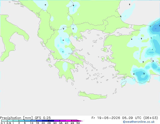This screenshot has width=160, height=124.
Task: Select the 'GFS 0.25' model label
Action: click(x=43, y=118)
